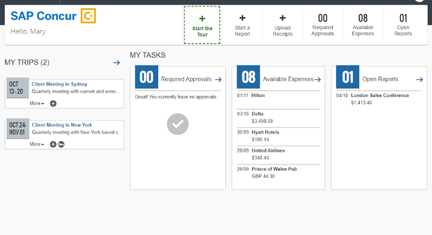Click arrow beside Available Expenses tile
This screenshot has height=235, width=432.
[x=318, y=79]
